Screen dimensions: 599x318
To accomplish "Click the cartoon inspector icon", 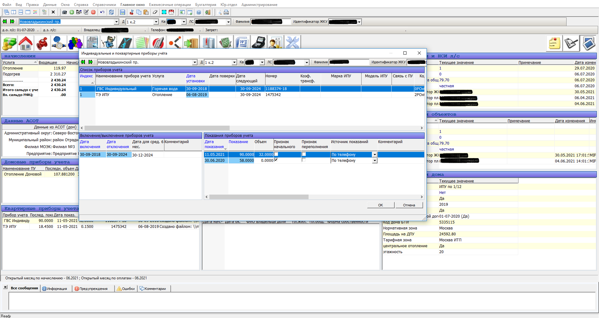I will click(109, 42).
